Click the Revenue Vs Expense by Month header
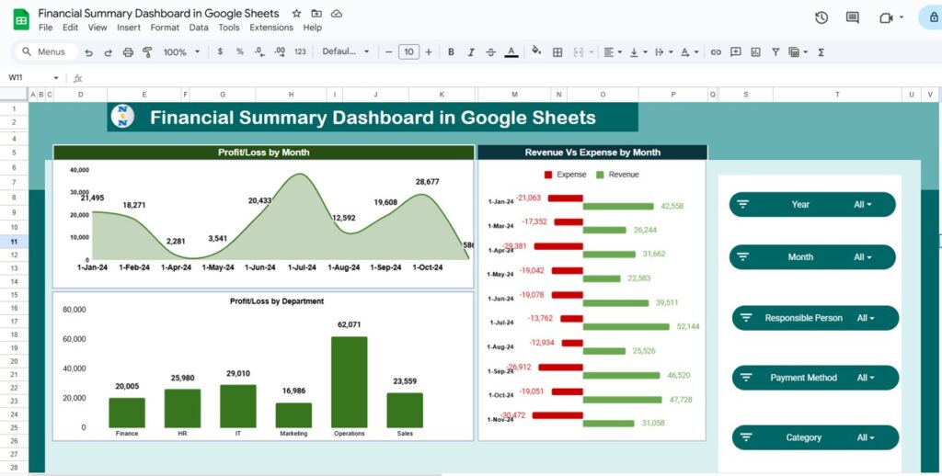This screenshot has height=476, width=942. tap(592, 153)
